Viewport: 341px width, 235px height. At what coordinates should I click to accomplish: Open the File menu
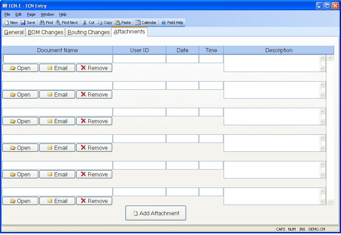tap(7, 14)
